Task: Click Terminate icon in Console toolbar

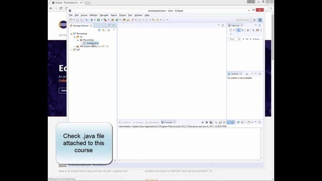Action: click(202, 122)
